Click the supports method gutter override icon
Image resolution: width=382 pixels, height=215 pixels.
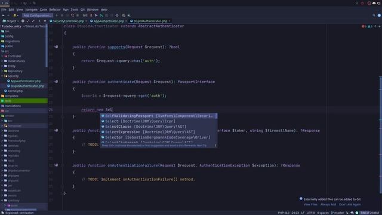coord(56,47)
